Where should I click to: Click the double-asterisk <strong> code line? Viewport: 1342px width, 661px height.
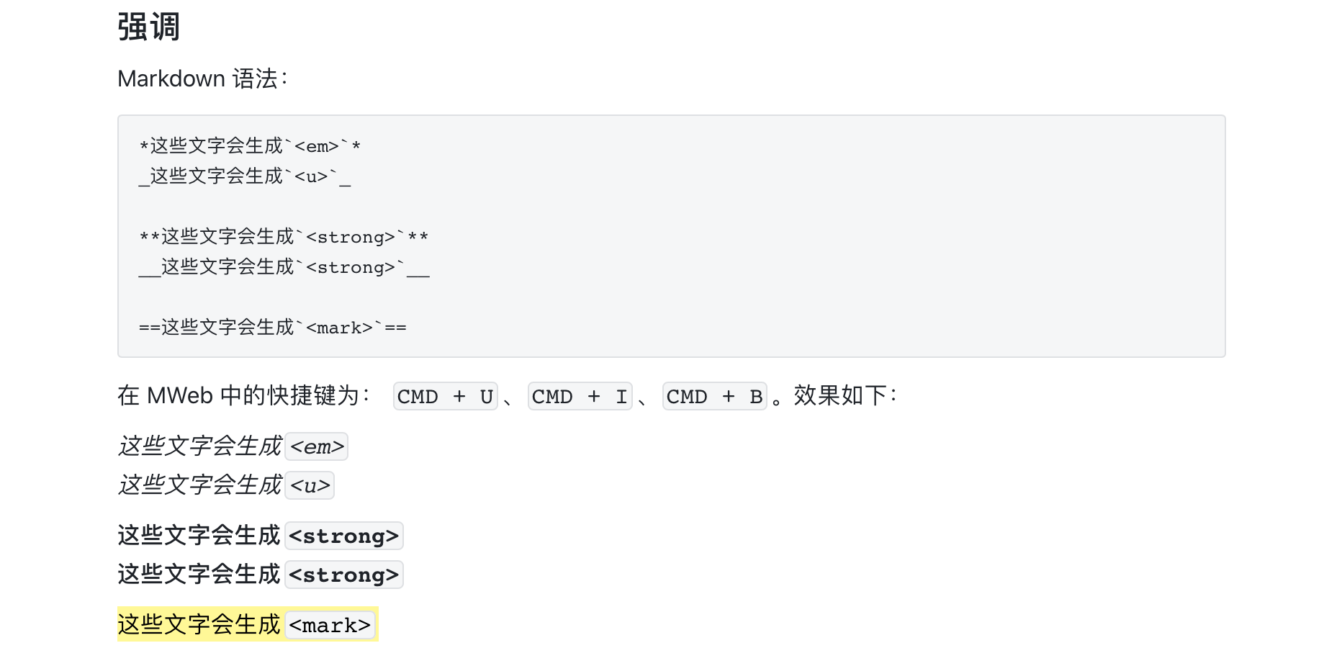coord(284,237)
